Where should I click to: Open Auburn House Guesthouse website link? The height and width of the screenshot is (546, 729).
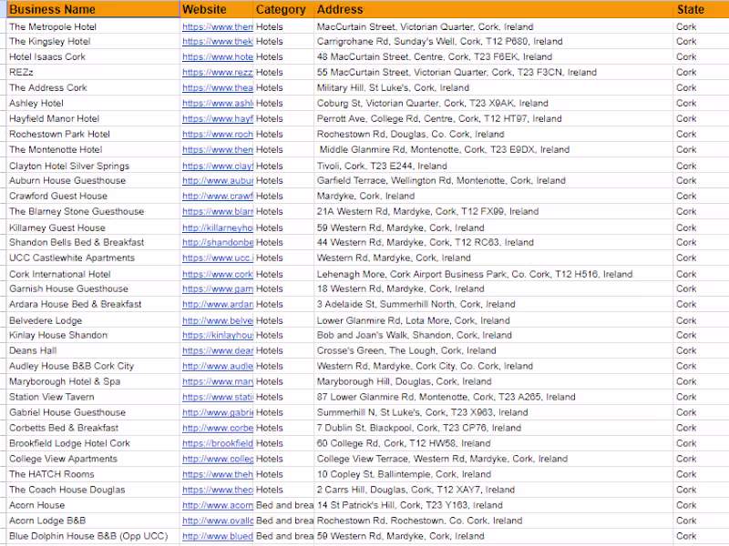click(x=218, y=180)
